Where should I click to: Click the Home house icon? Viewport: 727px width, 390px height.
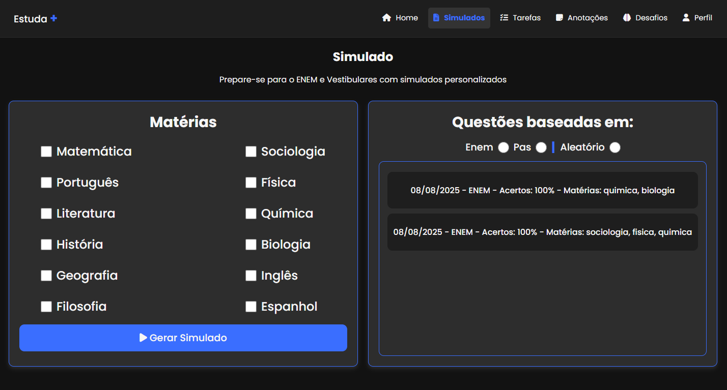click(x=386, y=18)
